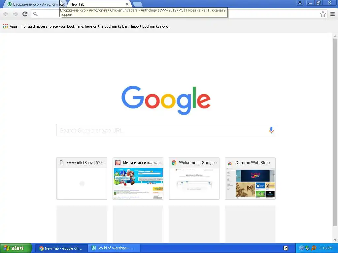Open the Welcome to Google Chrome thumbnail
The height and width of the screenshot is (253, 338).
coord(194,179)
